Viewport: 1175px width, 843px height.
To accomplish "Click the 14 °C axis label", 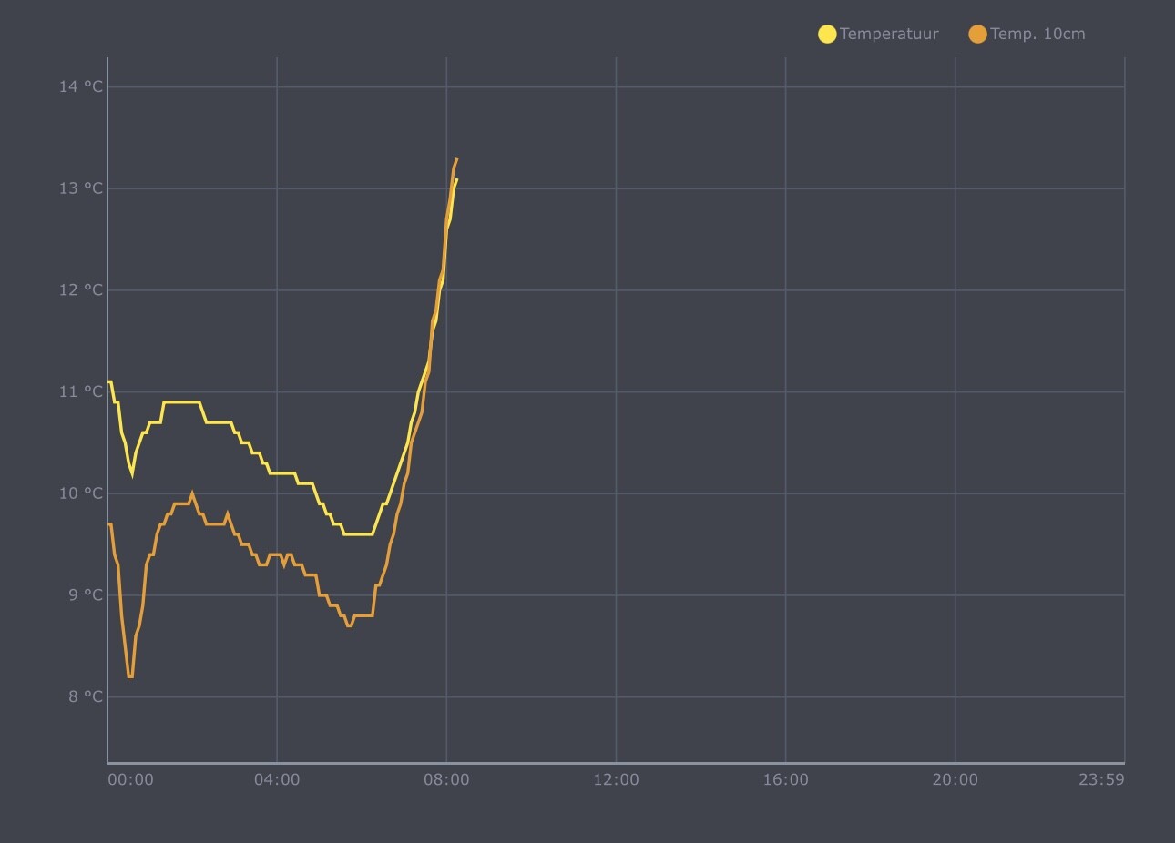I will coord(81,86).
